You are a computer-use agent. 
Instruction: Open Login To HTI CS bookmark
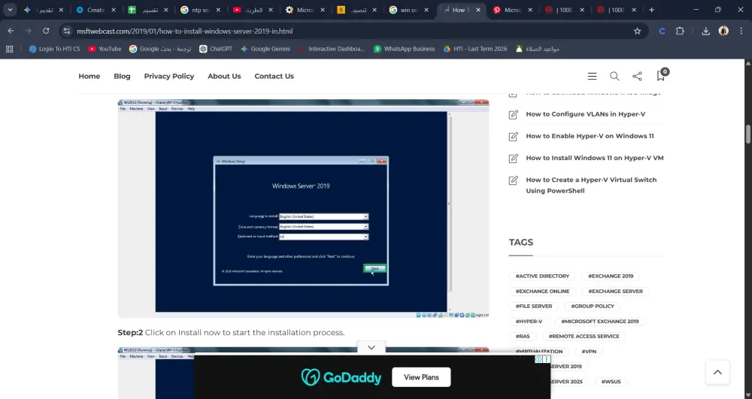click(54, 49)
